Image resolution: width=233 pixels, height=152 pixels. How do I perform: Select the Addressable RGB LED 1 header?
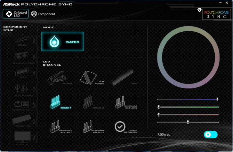[61, 127]
